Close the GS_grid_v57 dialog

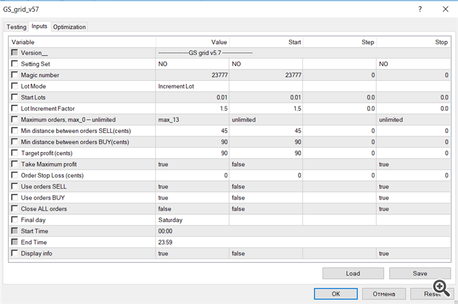[445, 9]
